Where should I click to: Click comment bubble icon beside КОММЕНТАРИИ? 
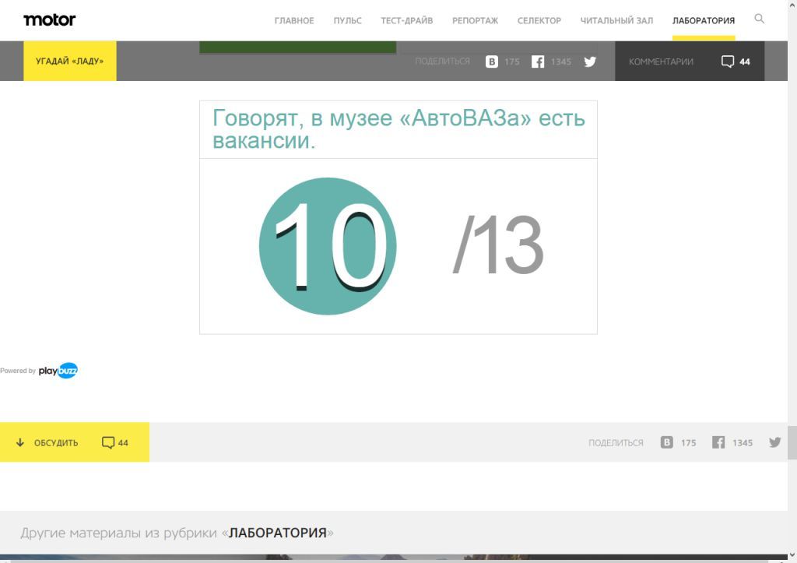click(728, 62)
